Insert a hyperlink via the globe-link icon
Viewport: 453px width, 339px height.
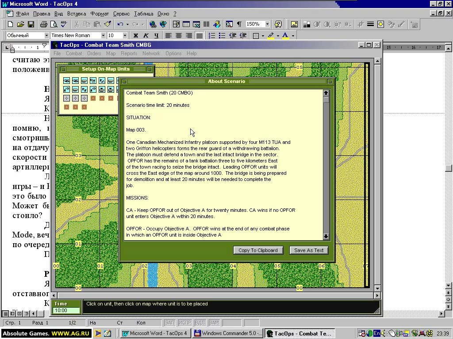coord(153,24)
